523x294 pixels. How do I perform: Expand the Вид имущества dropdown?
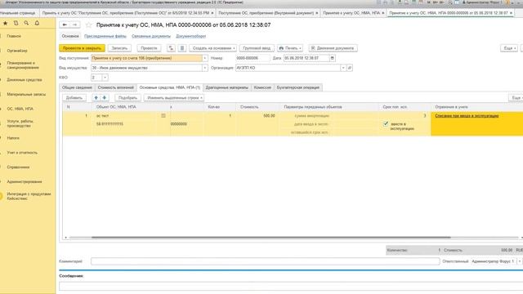click(x=205, y=68)
